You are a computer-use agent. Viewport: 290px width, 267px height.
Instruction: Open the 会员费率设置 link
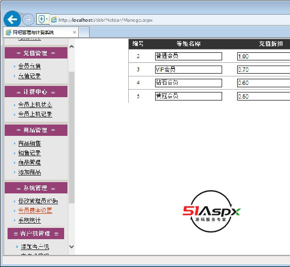pyautogui.click(x=35, y=210)
